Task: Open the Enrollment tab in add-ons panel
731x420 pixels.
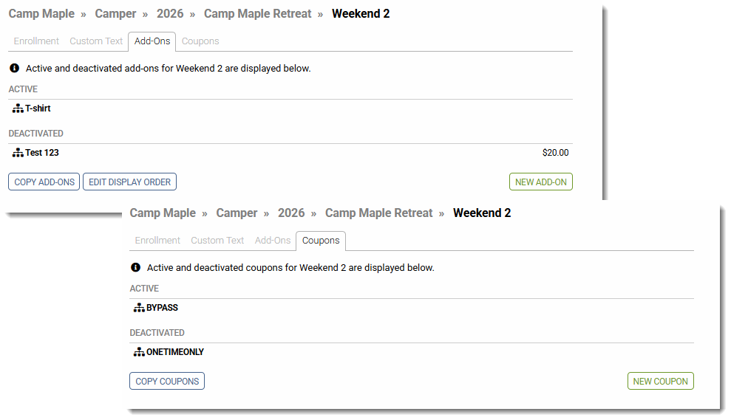Action: pyautogui.click(x=36, y=41)
